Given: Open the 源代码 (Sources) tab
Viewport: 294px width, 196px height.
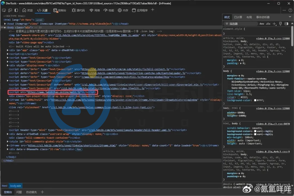Looking at the screenshot, I should point(78,10).
